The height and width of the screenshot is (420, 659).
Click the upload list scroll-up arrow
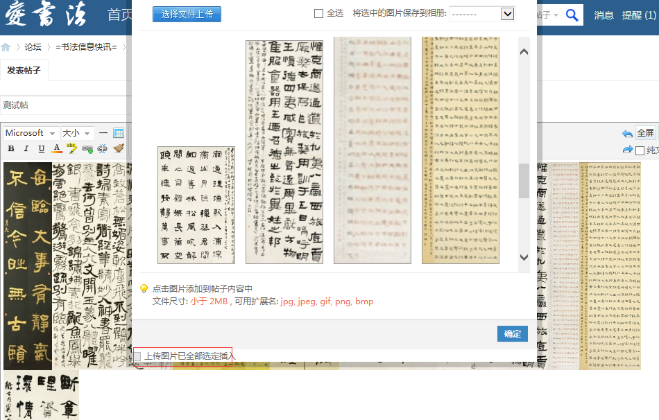click(x=524, y=52)
